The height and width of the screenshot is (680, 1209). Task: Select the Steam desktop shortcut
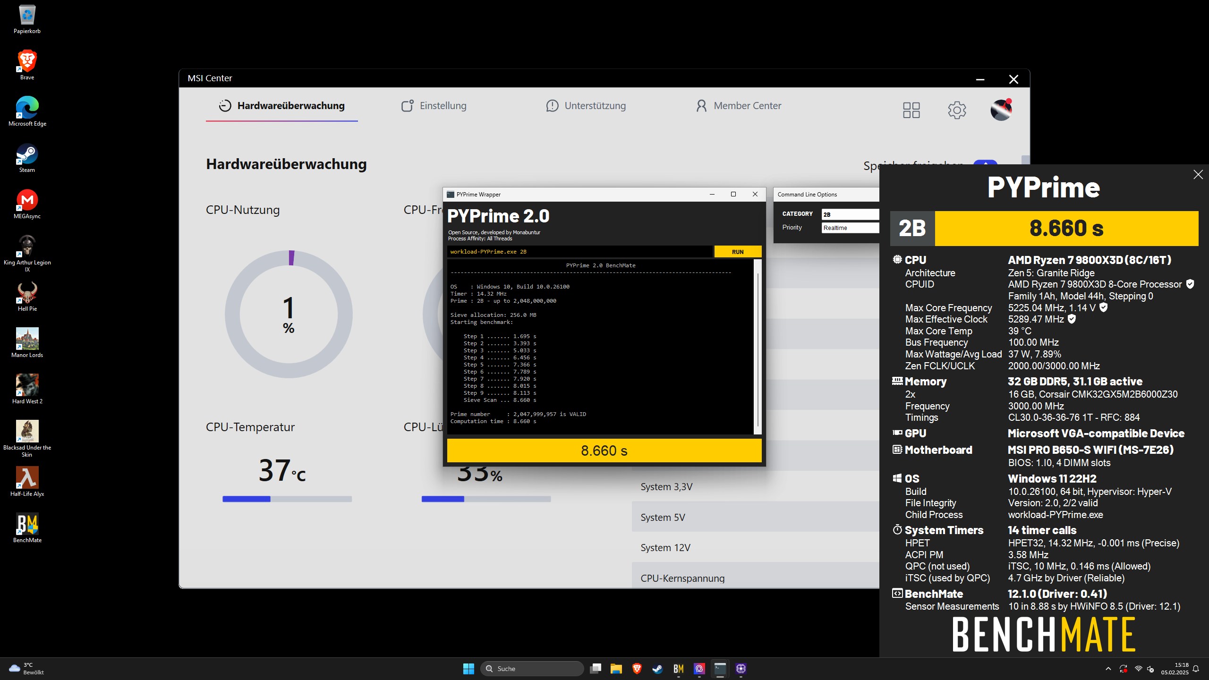(x=27, y=158)
